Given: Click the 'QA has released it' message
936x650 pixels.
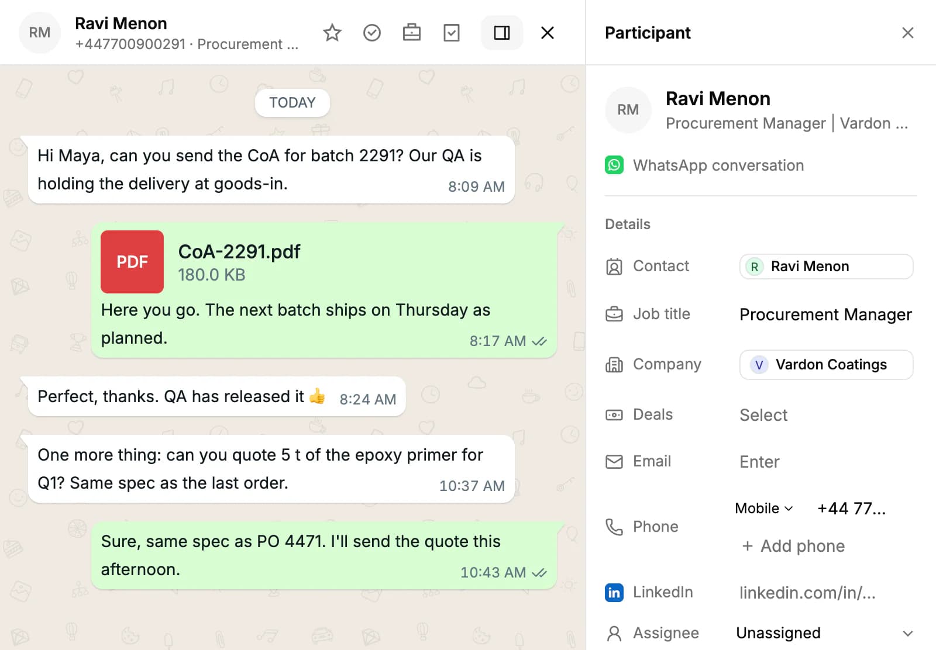Looking at the screenshot, I should (217, 396).
